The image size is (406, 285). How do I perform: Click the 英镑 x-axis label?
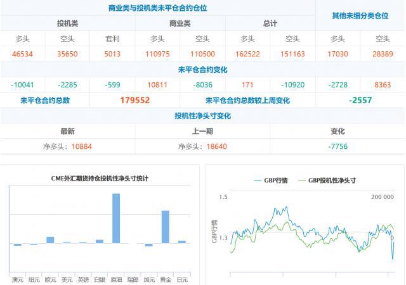point(83,279)
